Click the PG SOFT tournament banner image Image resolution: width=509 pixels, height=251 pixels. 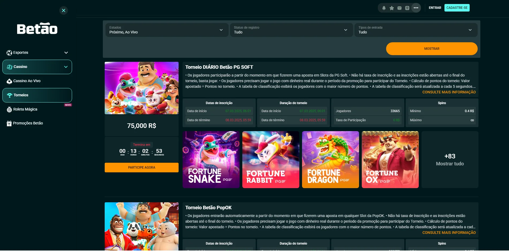point(142,88)
